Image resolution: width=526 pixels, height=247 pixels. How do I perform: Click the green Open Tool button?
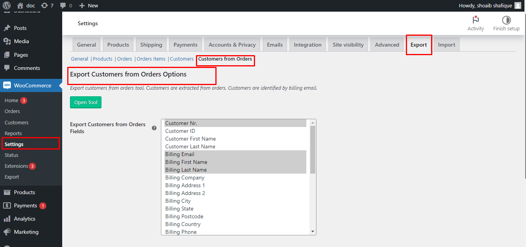[86, 102]
